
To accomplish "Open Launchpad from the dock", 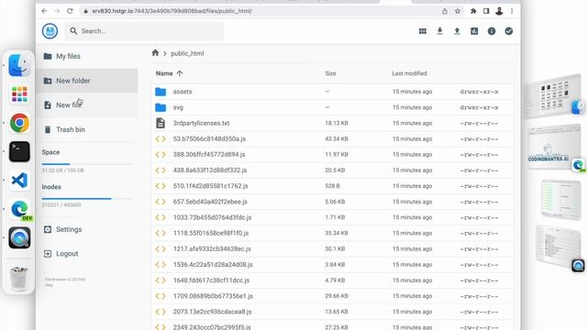I will (19, 93).
